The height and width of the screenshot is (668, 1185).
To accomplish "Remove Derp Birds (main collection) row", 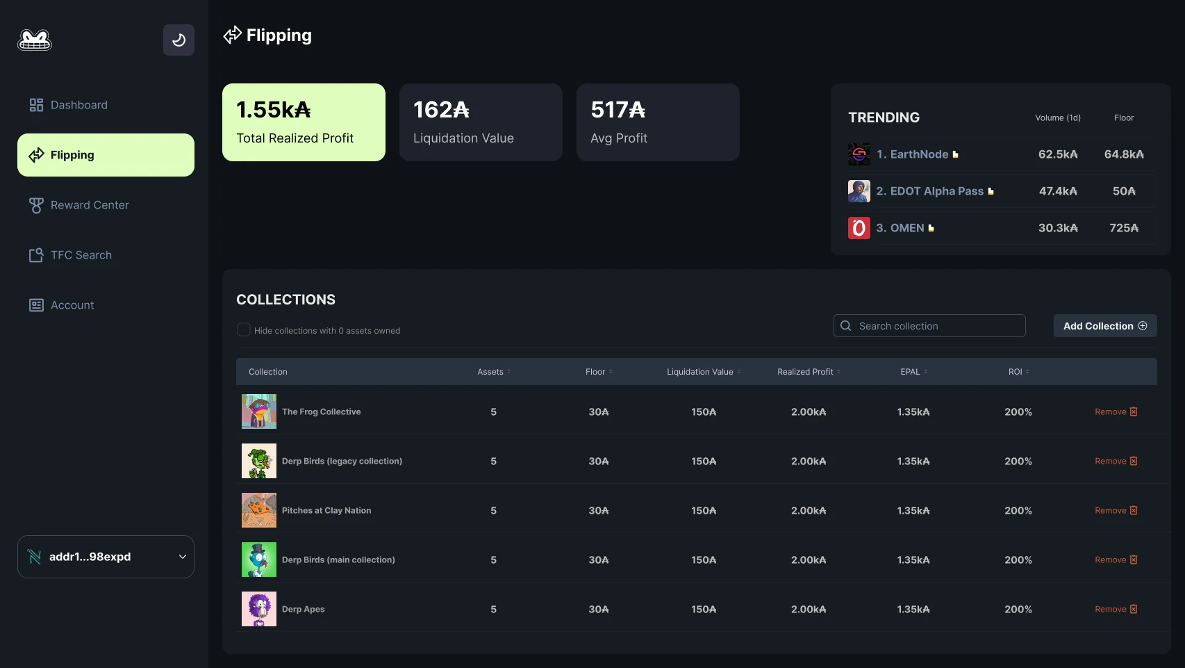I will pyautogui.click(x=1116, y=560).
